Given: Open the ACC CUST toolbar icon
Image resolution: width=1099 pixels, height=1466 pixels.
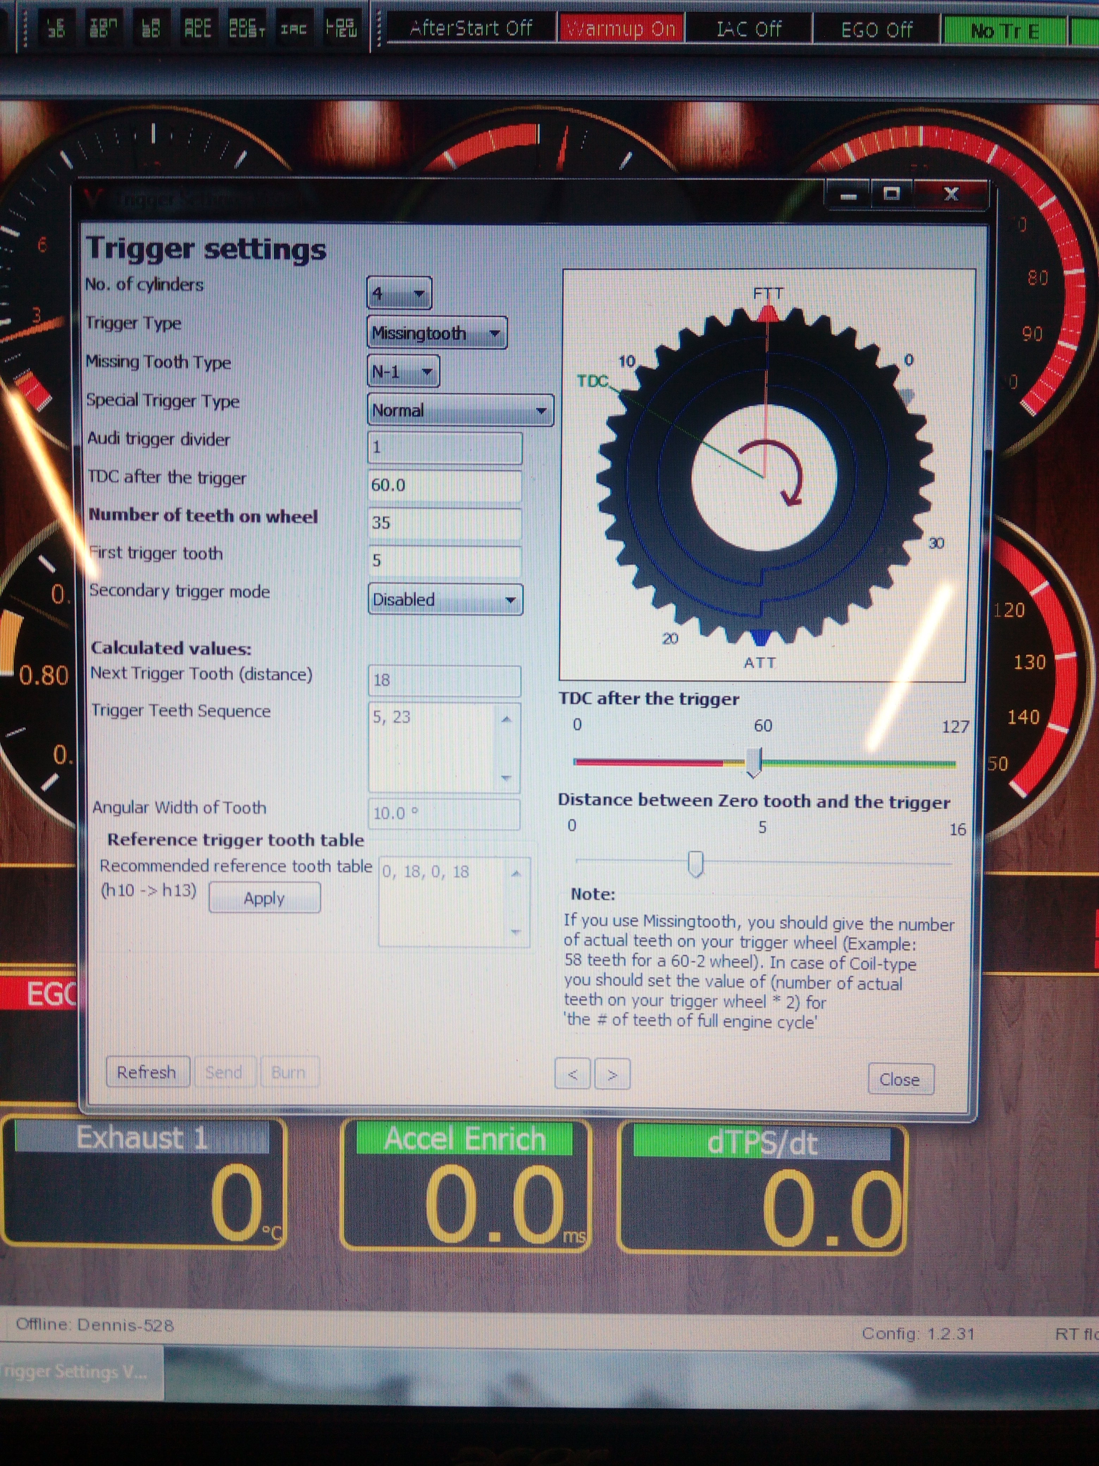Looking at the screenshot, I should 246,27.
